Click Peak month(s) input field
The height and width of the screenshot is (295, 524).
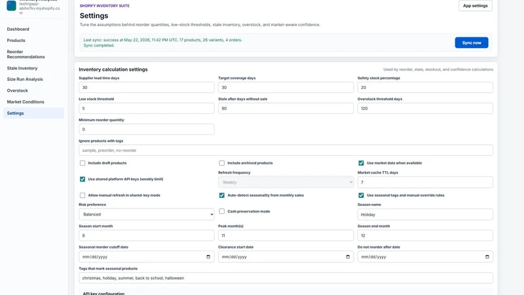[286, 235]
